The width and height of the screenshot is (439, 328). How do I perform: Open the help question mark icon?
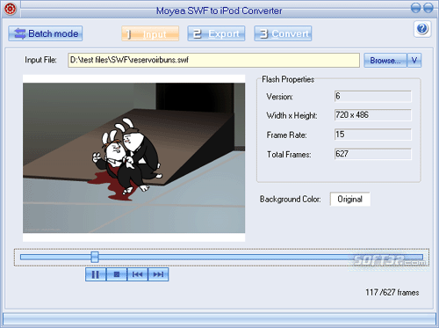tap(422, 29)
